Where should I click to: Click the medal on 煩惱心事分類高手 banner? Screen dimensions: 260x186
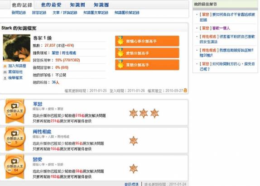point(120,41)
